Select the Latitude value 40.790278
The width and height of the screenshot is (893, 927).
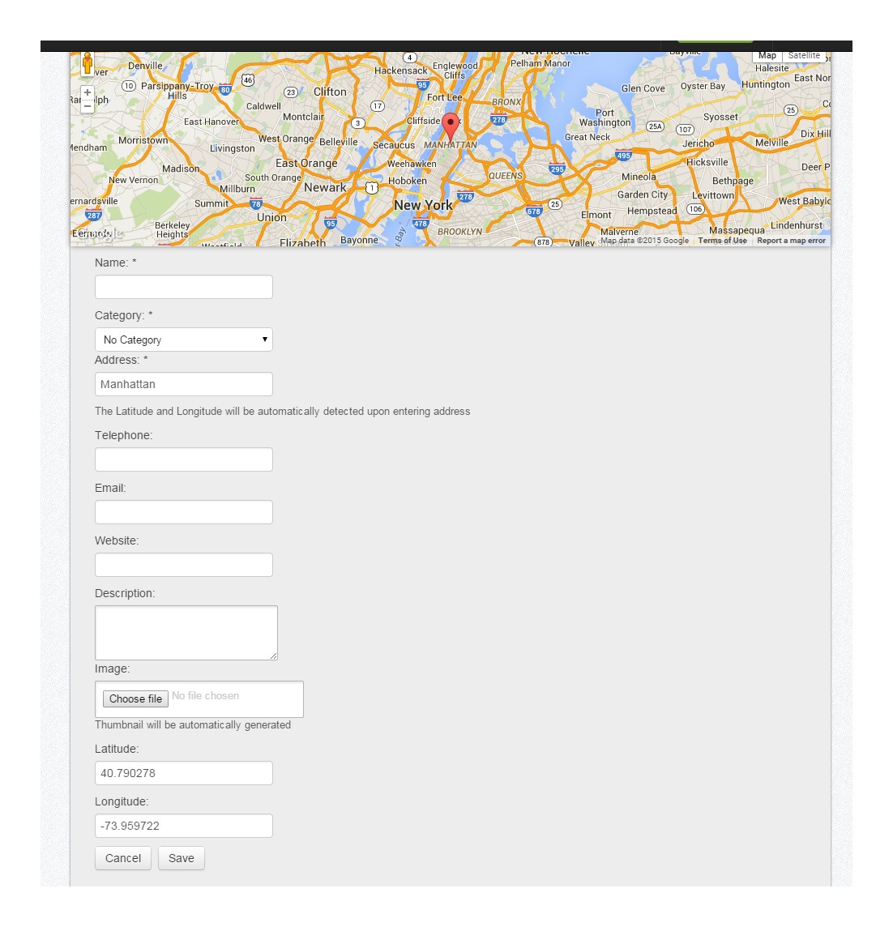tap(183, 772)
